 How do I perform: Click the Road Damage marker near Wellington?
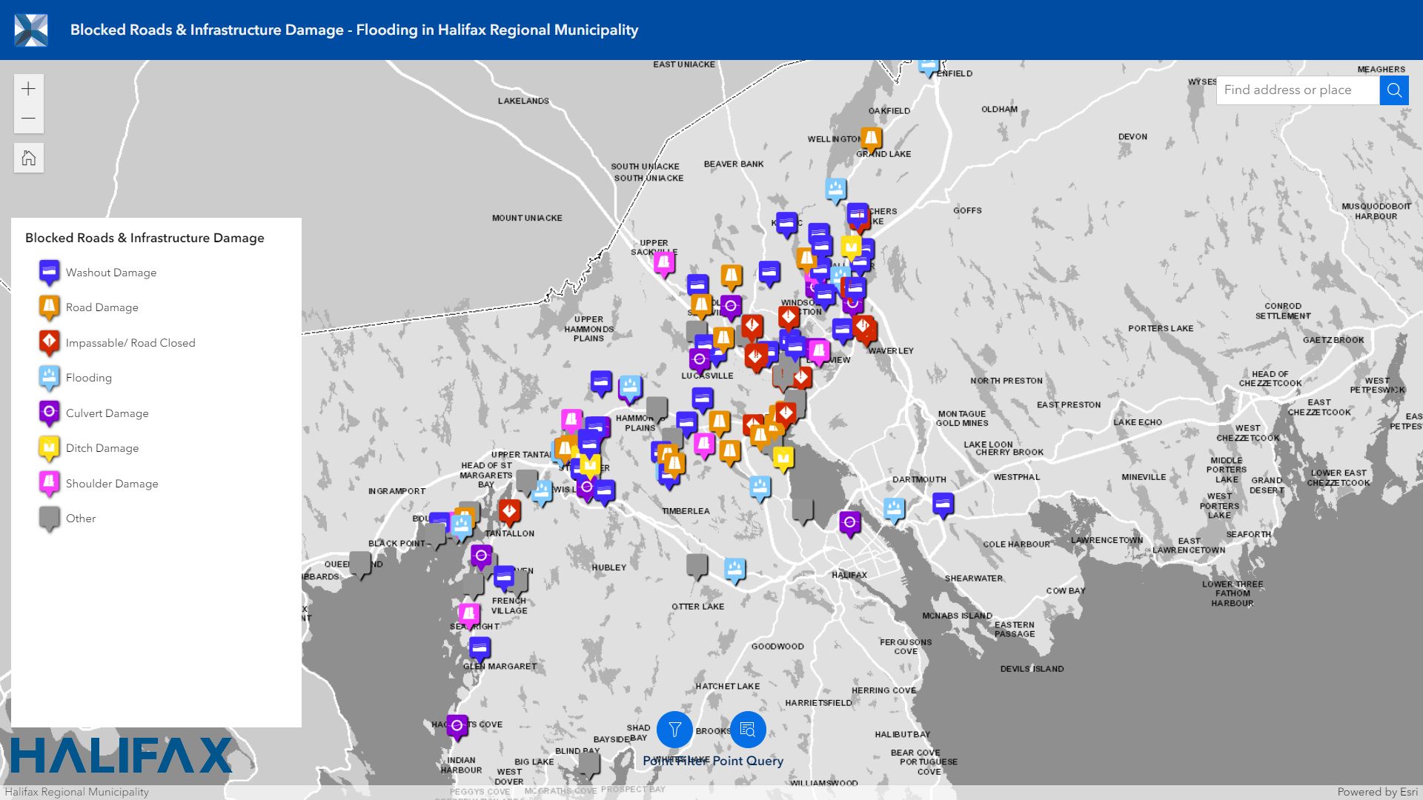[x=871, y=139]
